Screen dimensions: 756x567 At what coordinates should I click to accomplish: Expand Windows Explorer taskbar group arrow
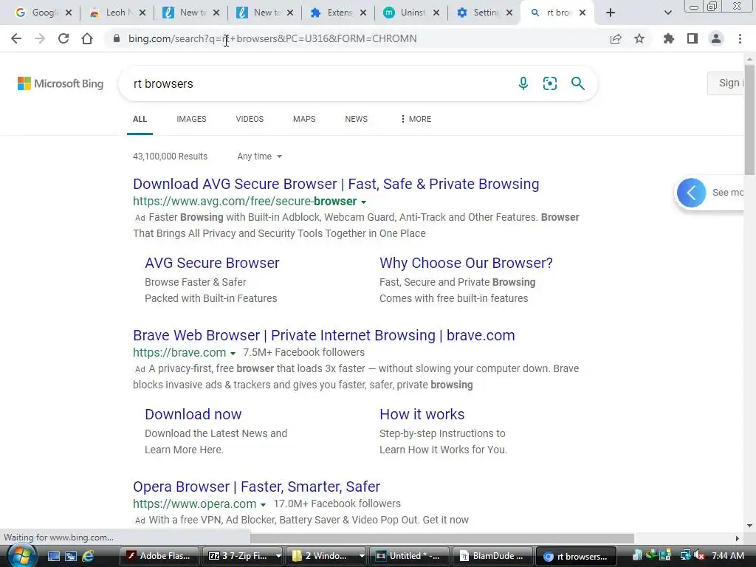(x=362, y=556)
